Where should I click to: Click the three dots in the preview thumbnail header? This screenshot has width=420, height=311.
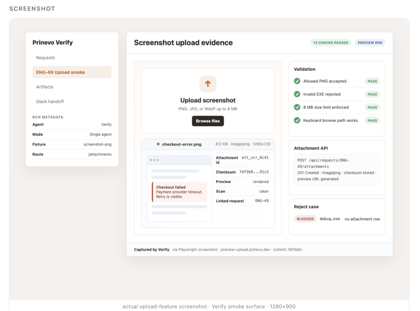coord(154,160)
